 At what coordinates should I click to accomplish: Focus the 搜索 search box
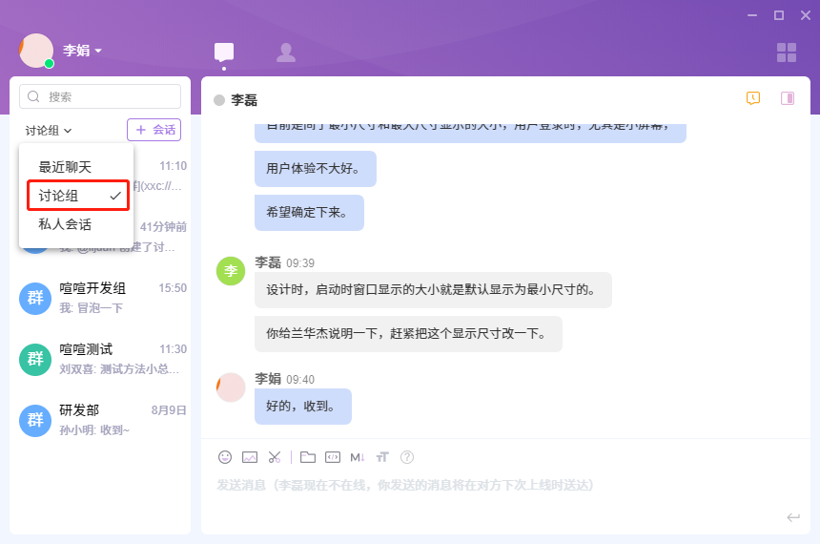100,96
